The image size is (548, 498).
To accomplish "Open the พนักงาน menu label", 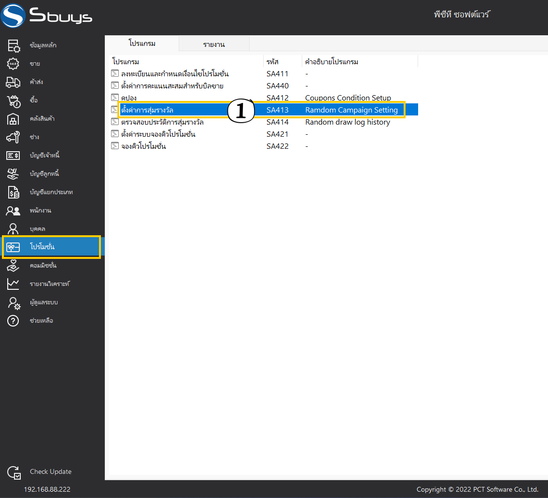I will click(x=40, y=211).
